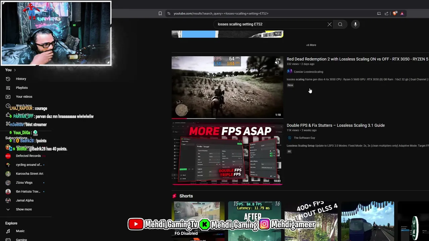The height and width of the screenshot is (241, 429).
Task: Open History in the sidebar
Action: [x=21, y=79]
